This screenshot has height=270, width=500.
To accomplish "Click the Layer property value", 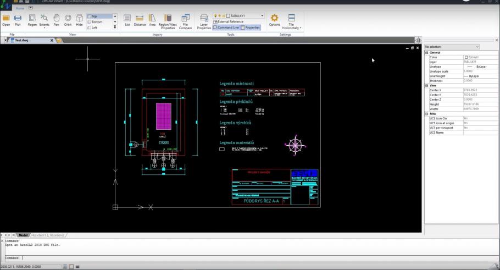I will [x=480, y=62].
